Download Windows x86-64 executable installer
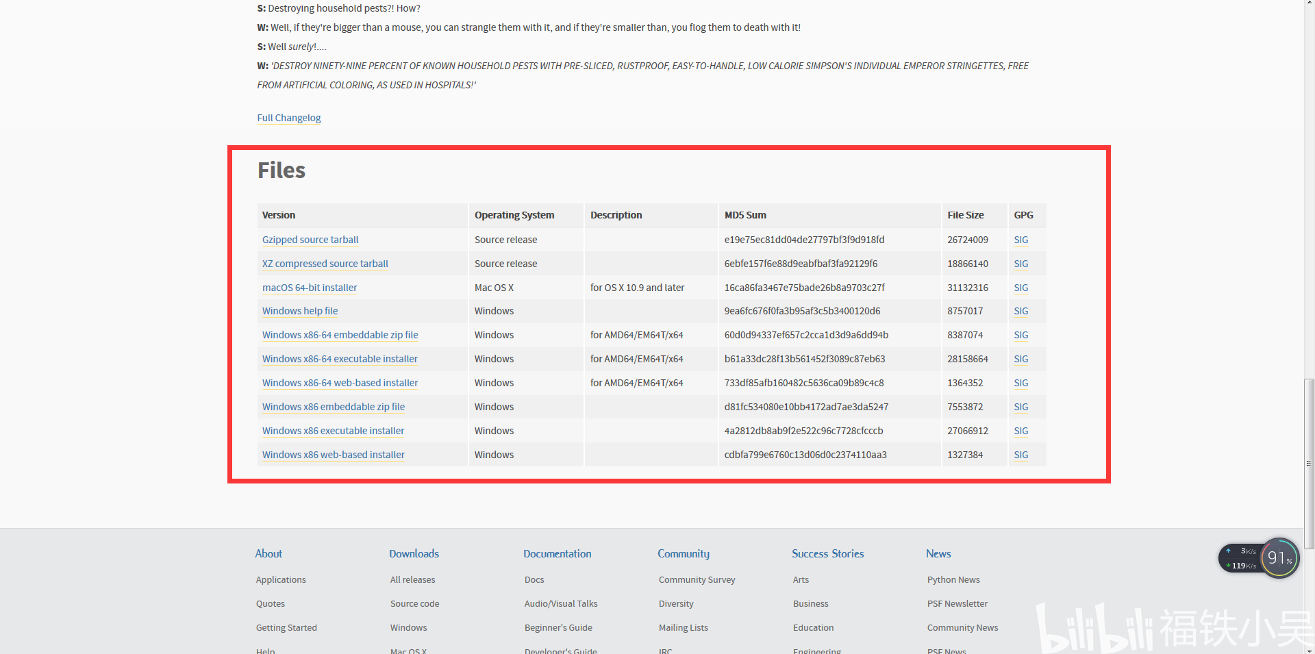 340,359
